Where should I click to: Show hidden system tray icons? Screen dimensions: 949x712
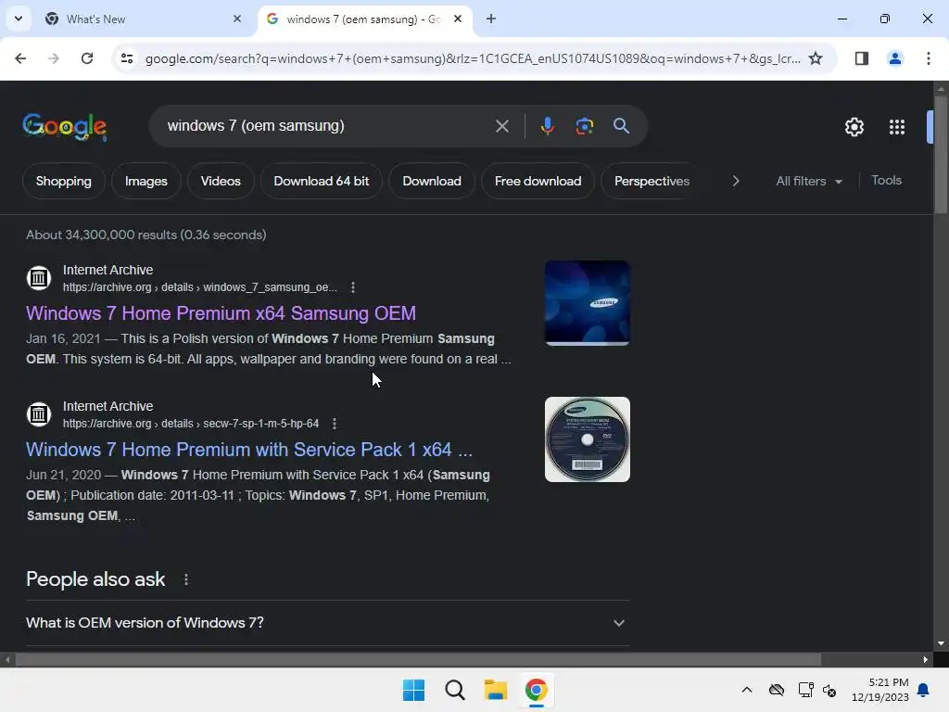[747, 690]
